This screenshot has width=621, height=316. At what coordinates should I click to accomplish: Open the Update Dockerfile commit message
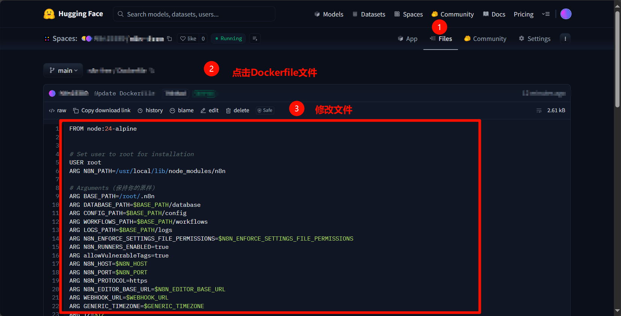click(x=124, y=93)
